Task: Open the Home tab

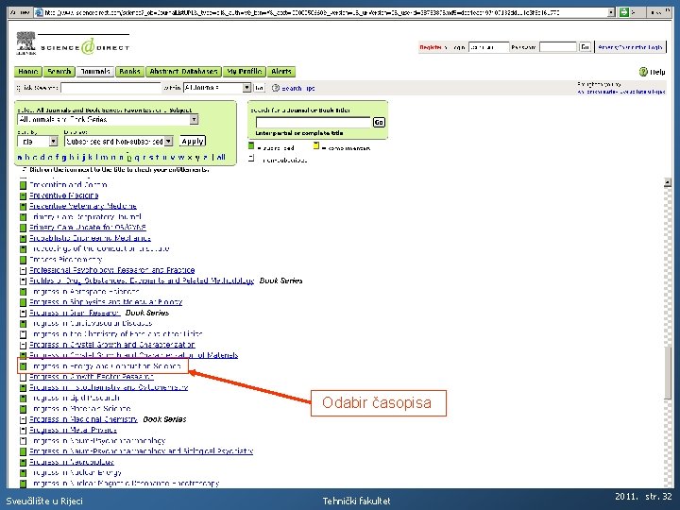Action: click(x=28, y=72)
